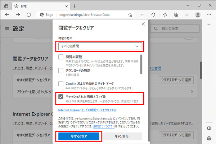Open the すべての期間 time range dropdown
Screen dimensions: 216x144
(100, 46)
